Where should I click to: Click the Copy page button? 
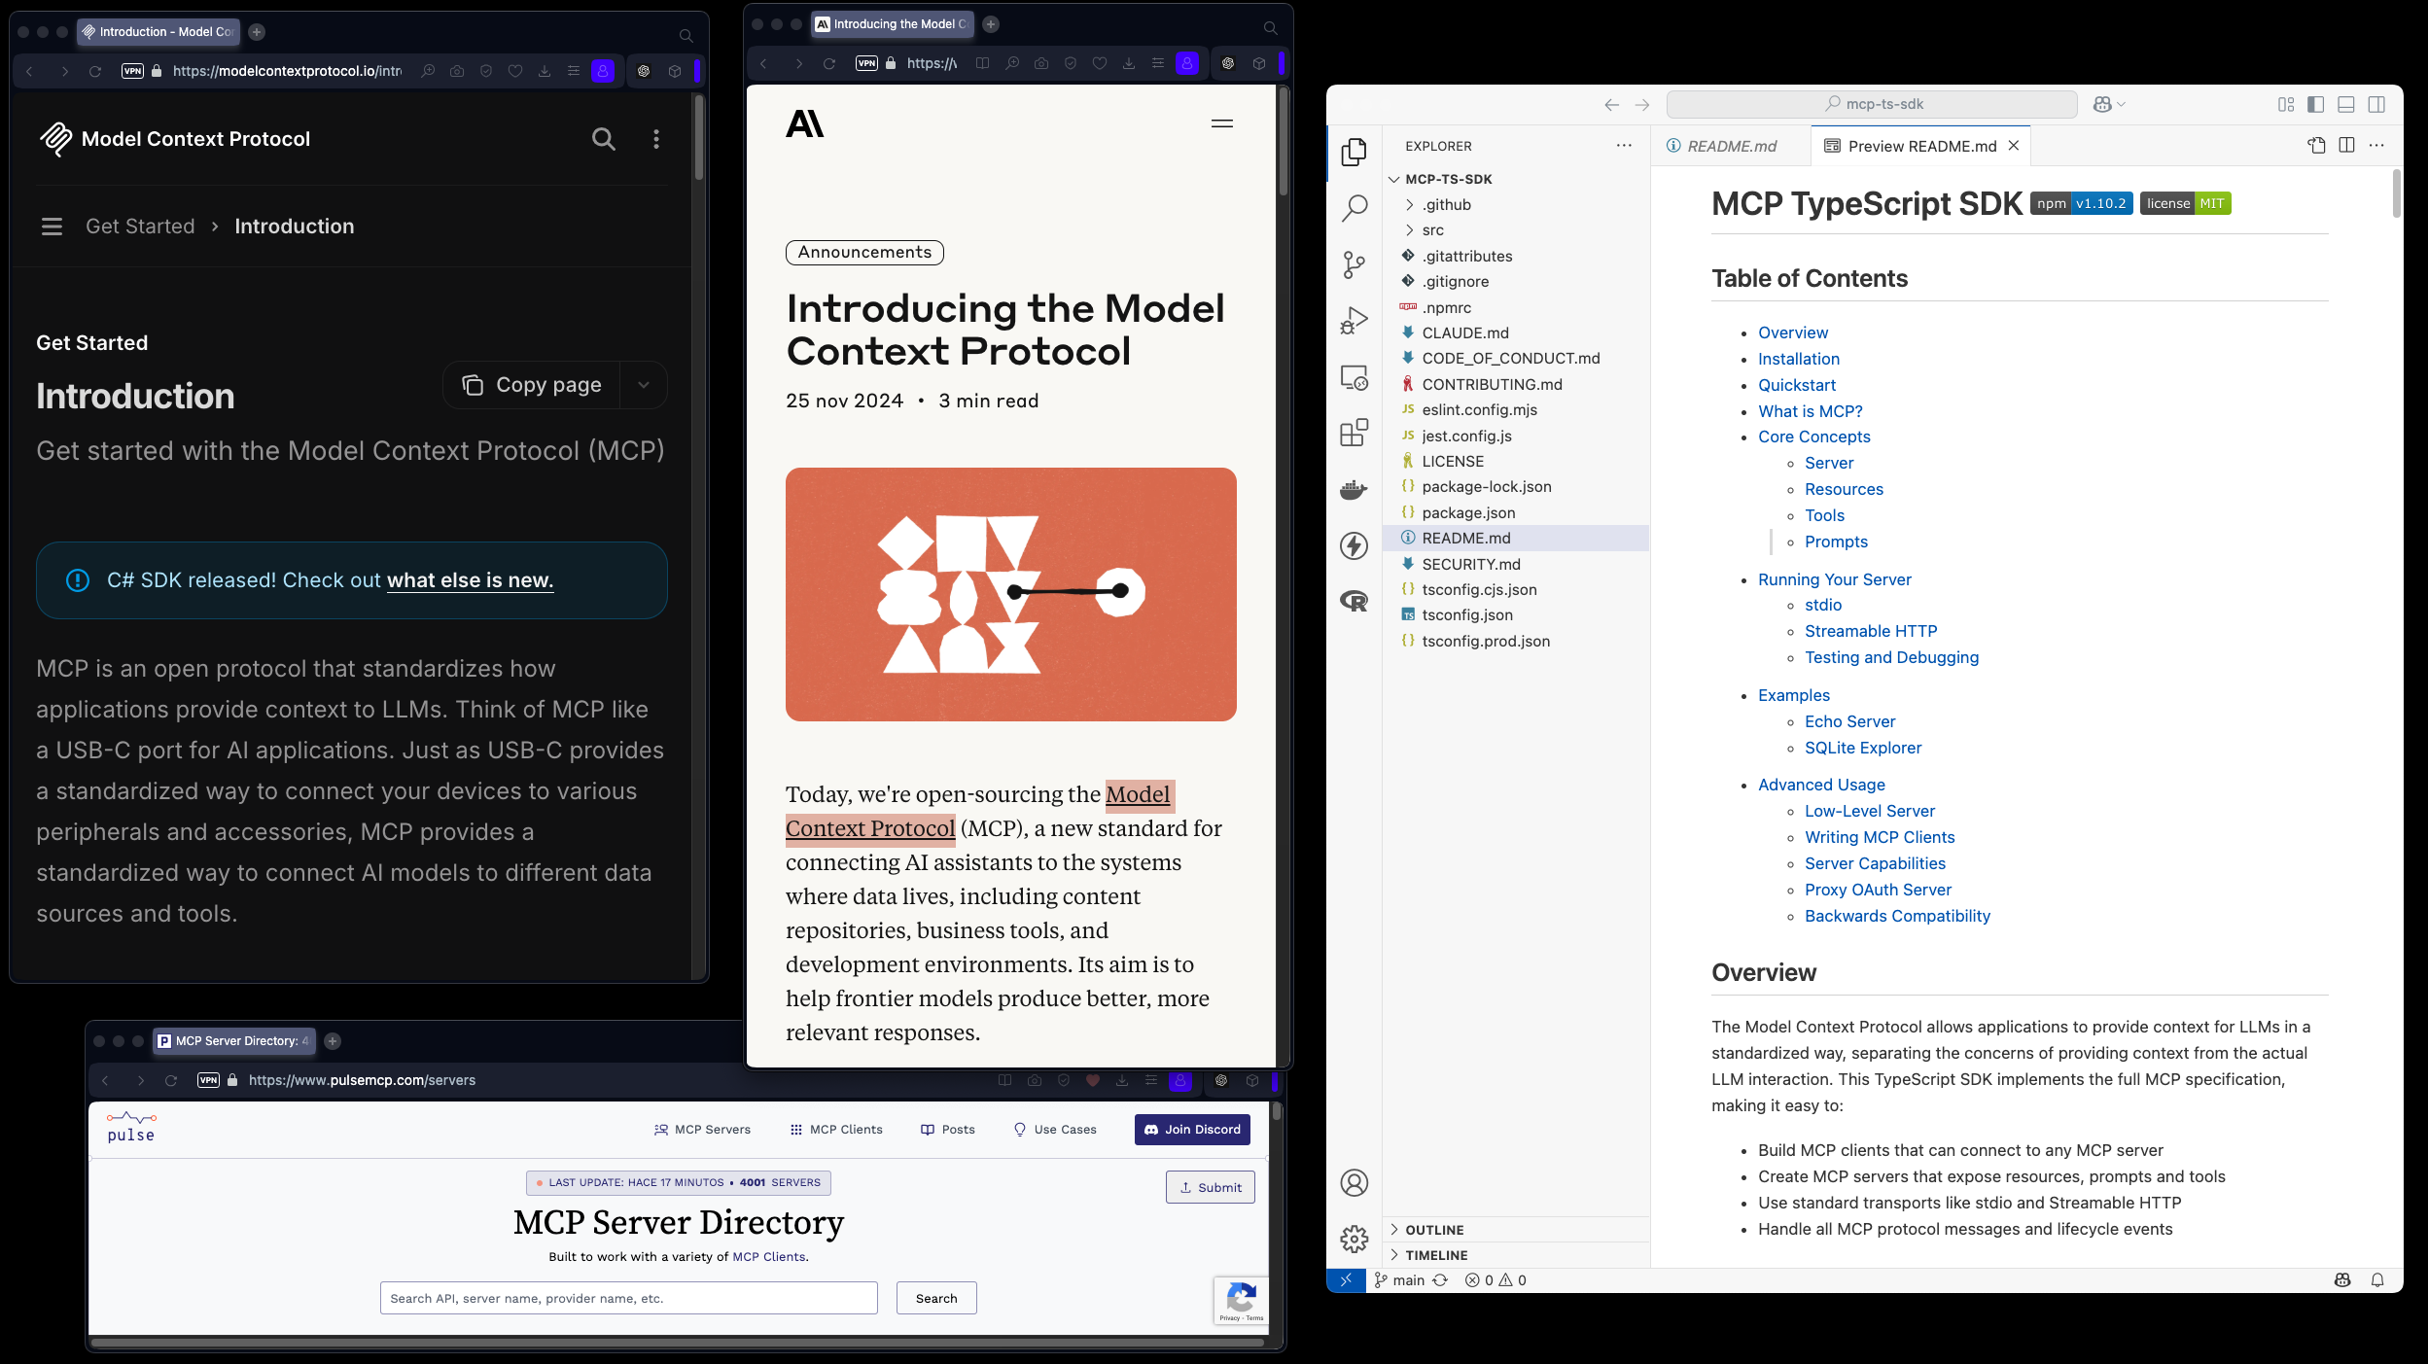(532, 385)
